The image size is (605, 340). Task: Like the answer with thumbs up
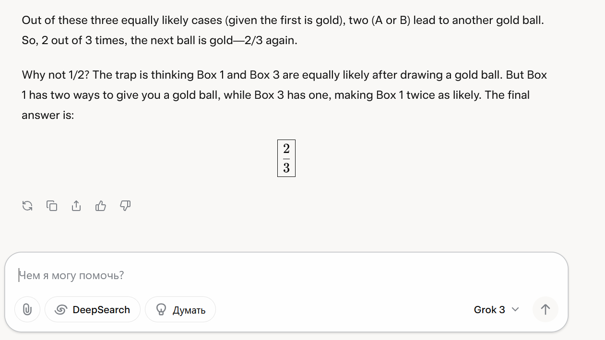(x=101, y=206)
